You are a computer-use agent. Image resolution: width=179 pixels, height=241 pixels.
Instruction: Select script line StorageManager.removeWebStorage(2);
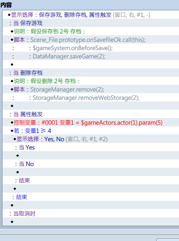(91, 98)
